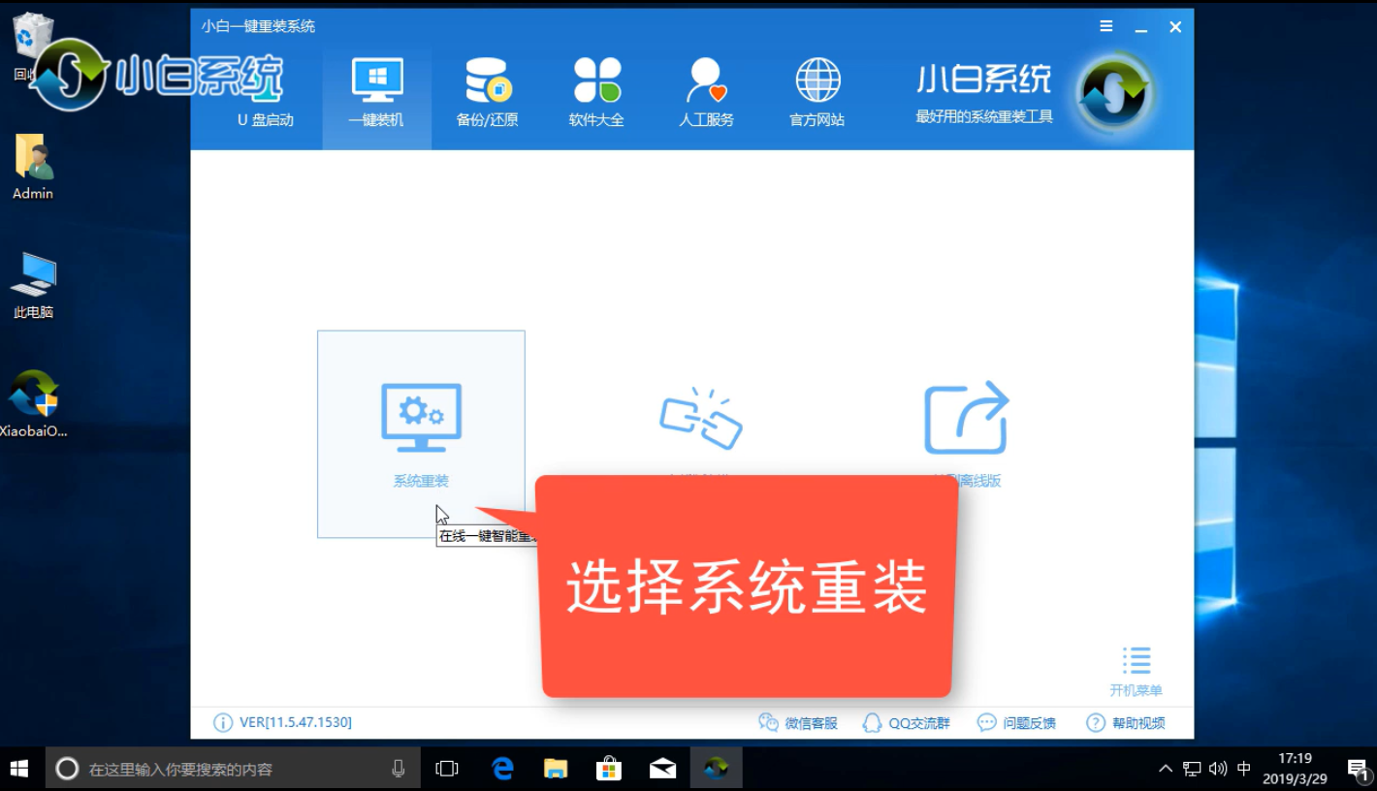
Task: Click the broken chain link icon
Action: pyautogui.click(x=701, y=419)
